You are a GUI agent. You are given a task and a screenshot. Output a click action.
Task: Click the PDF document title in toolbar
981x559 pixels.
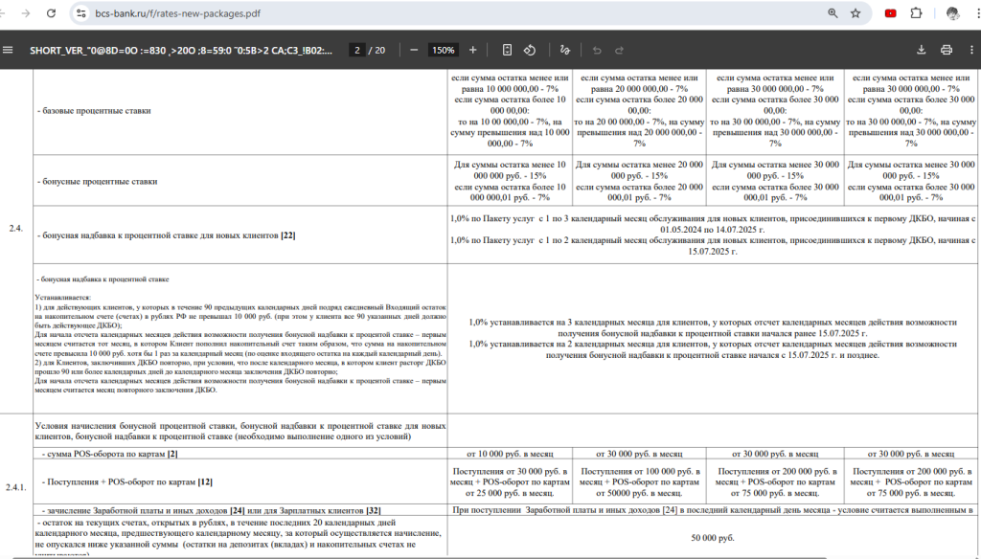(181, 50)
